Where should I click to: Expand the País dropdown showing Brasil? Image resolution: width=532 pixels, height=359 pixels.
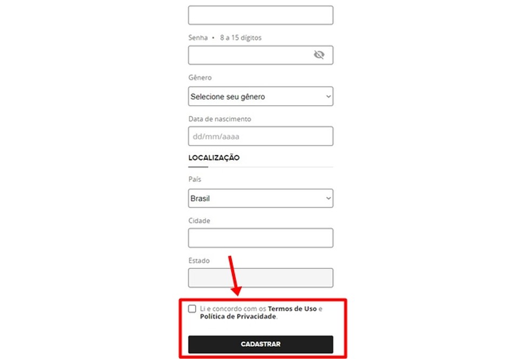[261, 198]
